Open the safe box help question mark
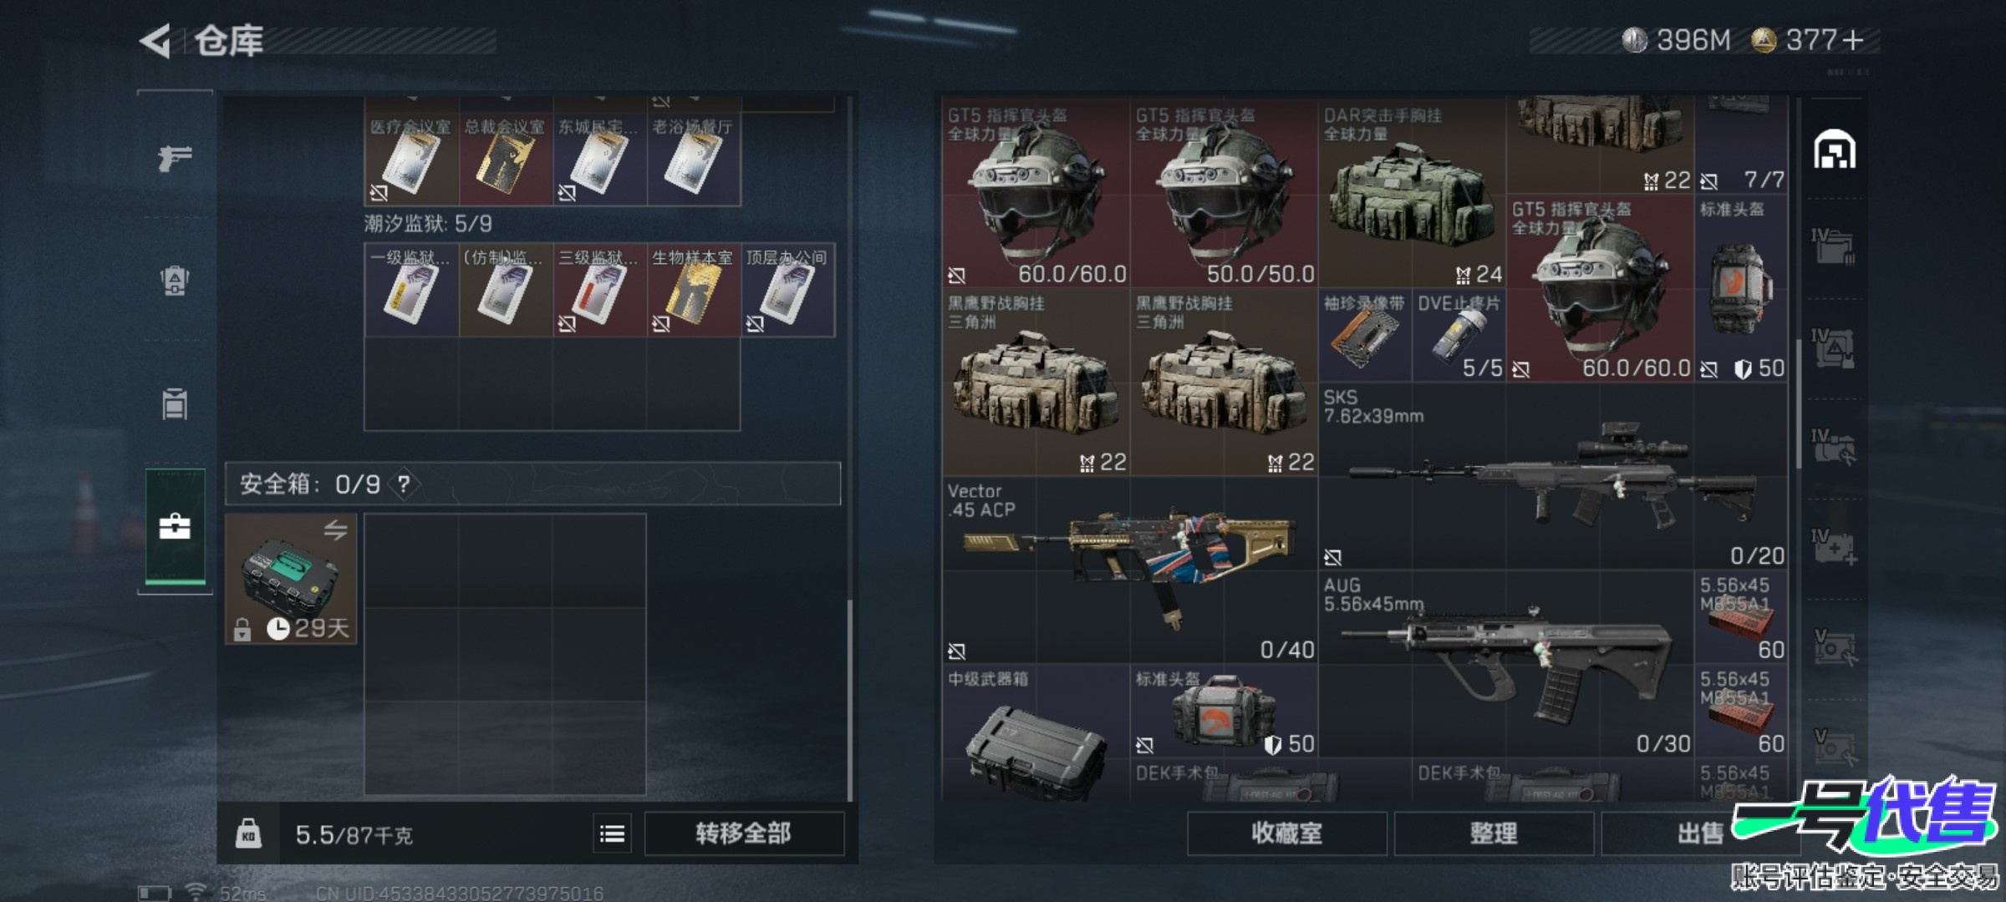 click(x=404, y=484)
